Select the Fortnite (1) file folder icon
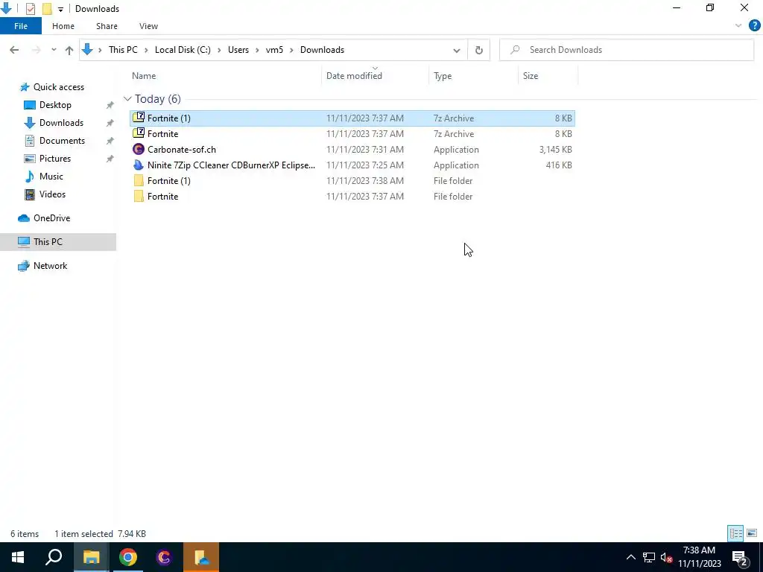Image resolution: width=763 pixels, height=572 pixels. coord(139,180)
